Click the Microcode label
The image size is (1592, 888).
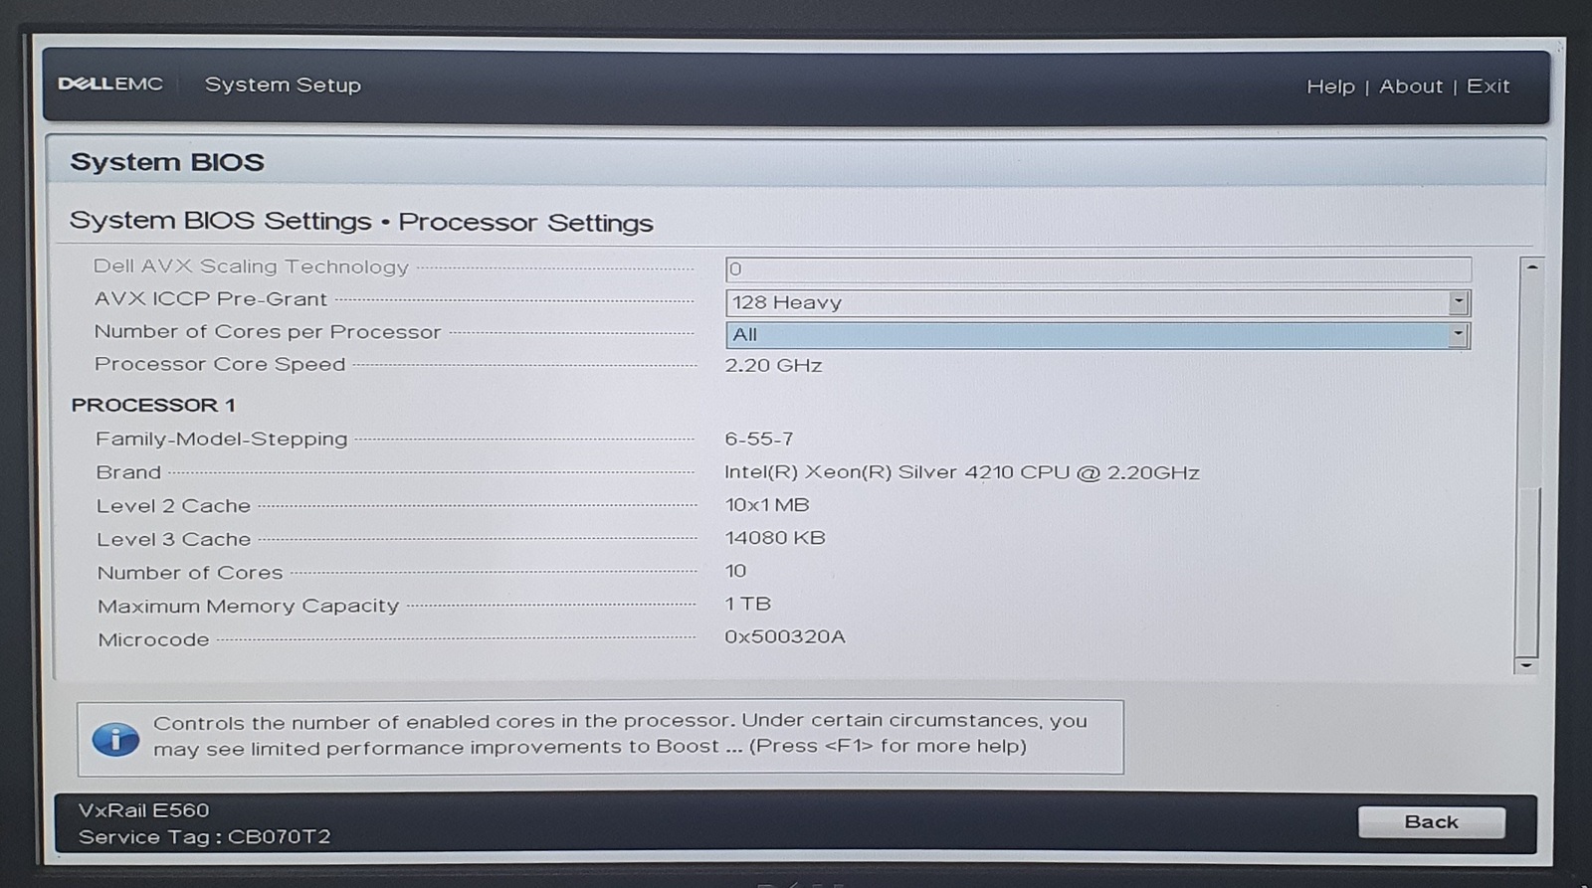pyautogui.click(x=153, y=639)
